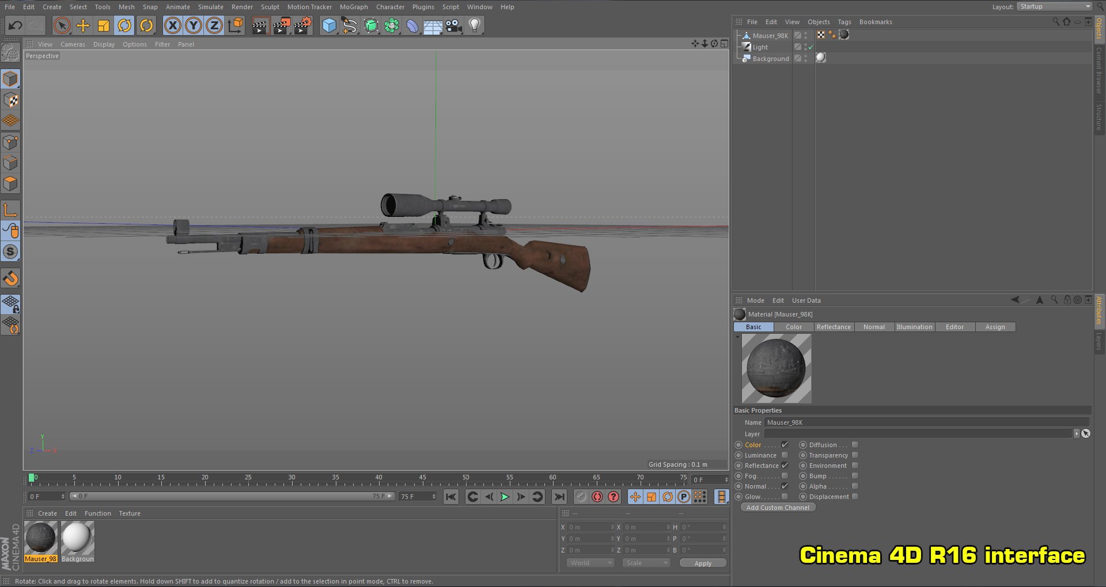This screenshot has height=587, width=1106.
Task: Select Light object in Objects tree
Action: pyautogui.click(x=760, y=47)
